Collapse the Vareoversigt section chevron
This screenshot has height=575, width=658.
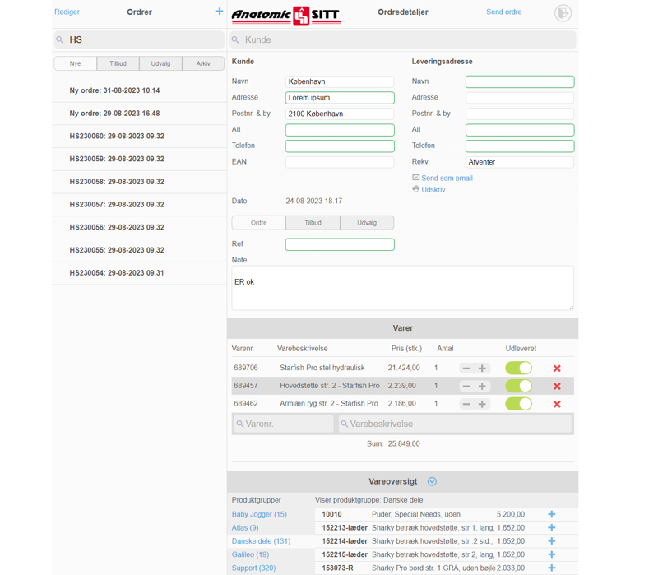click(x=432, y=481)
